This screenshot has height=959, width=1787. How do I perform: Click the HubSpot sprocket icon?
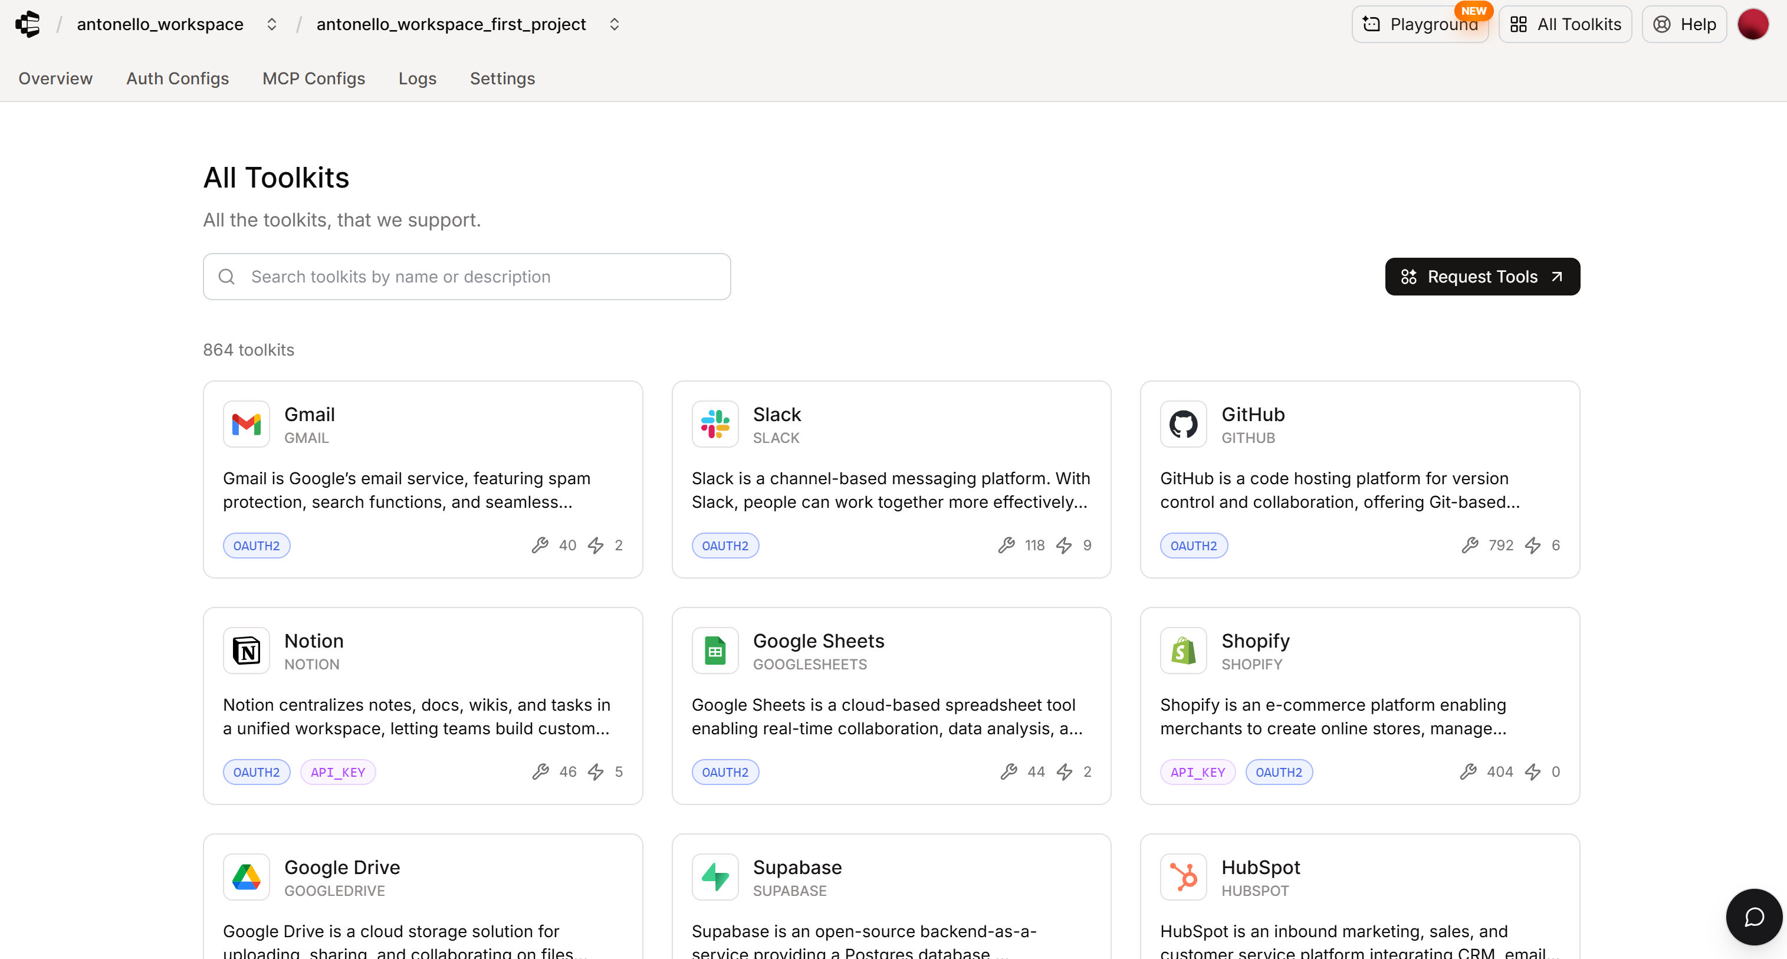[1182, 876]
